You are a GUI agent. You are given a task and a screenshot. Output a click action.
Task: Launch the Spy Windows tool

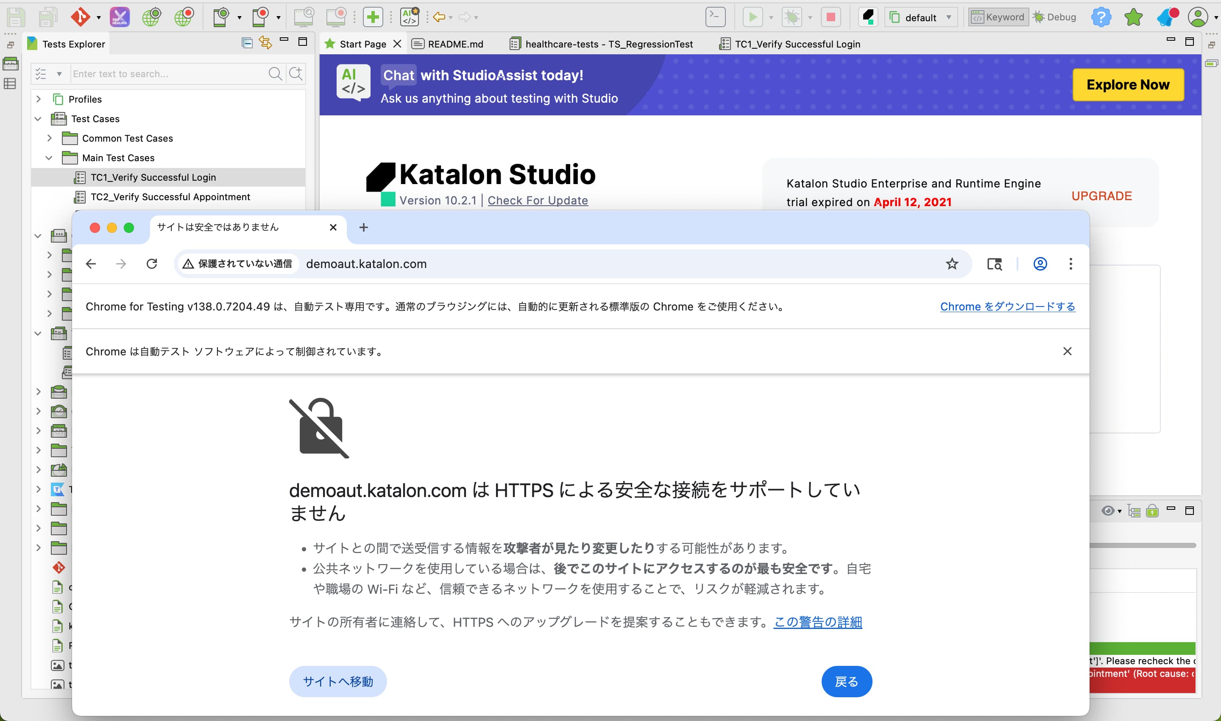tap(304, 17)
